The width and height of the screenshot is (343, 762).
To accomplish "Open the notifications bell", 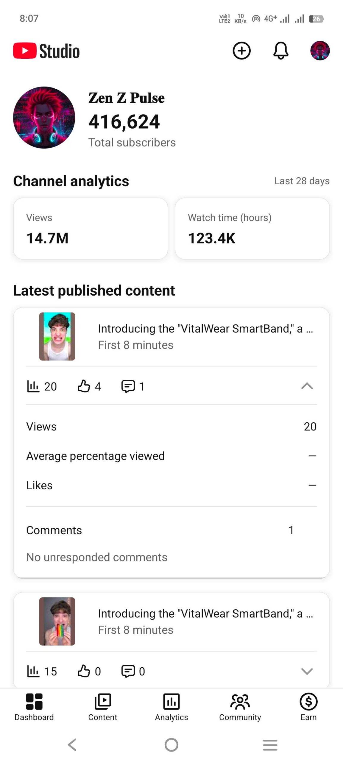I will coord(280,51).
